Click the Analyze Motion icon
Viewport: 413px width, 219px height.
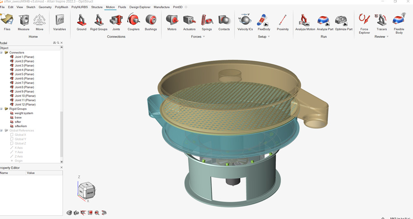[x=305, y=20]
